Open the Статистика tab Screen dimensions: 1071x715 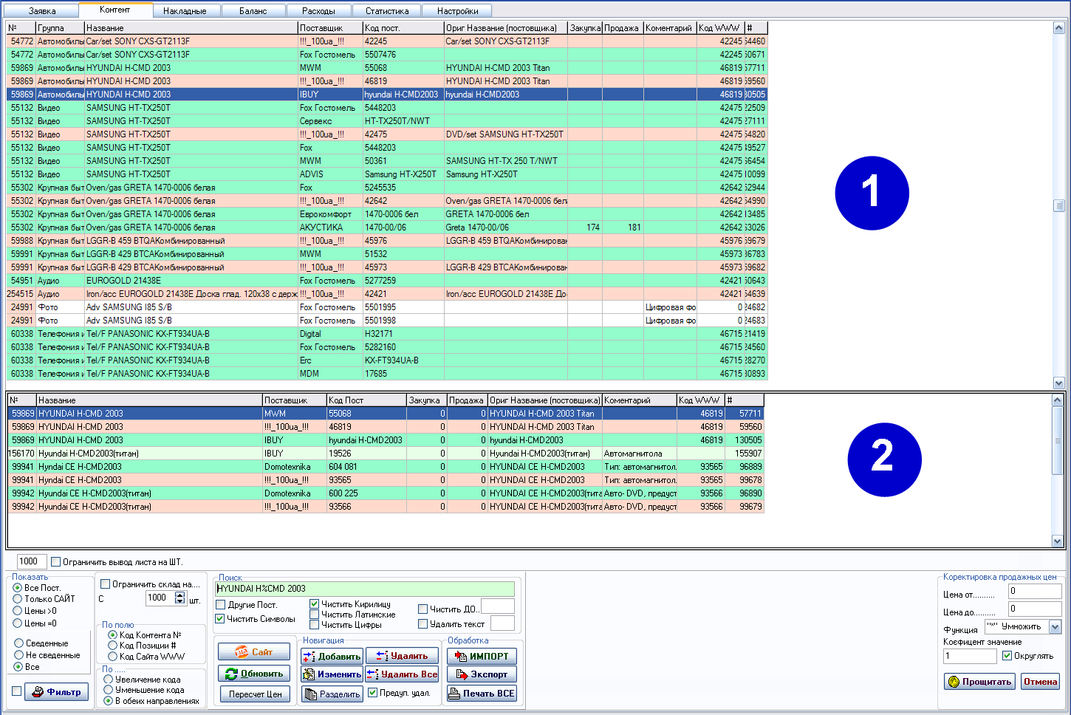coord(387,11)
